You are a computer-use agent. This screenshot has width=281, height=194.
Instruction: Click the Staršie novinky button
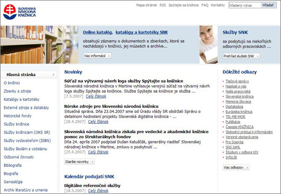pyautogui.click(x=79, y=162)
